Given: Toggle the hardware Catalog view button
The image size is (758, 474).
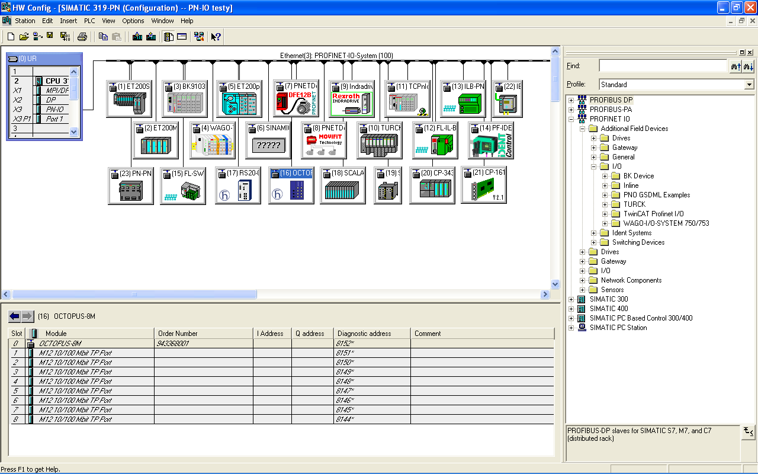Looking at the screenshot, I should (x=169, y=37).
